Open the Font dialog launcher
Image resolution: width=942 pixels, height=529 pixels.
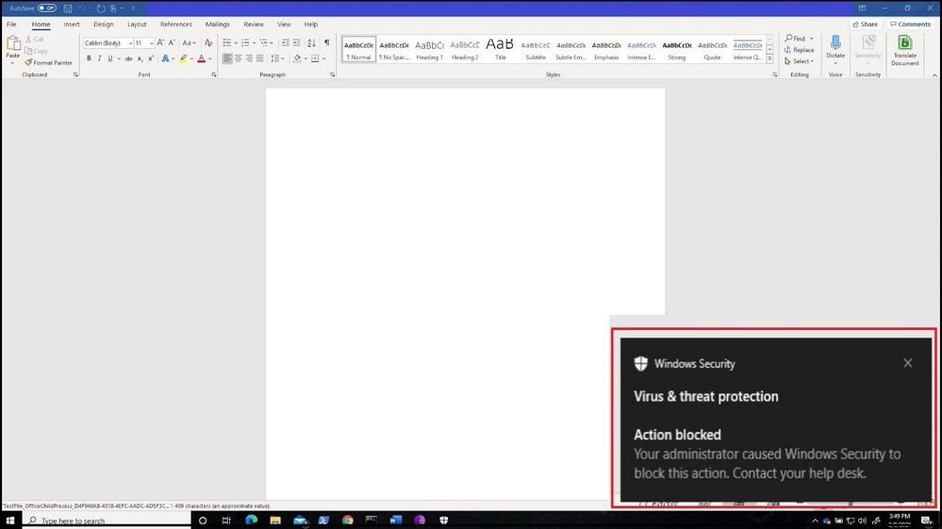click(214, 75)
